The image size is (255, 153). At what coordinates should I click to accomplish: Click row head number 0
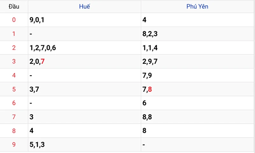pos(14,20)
